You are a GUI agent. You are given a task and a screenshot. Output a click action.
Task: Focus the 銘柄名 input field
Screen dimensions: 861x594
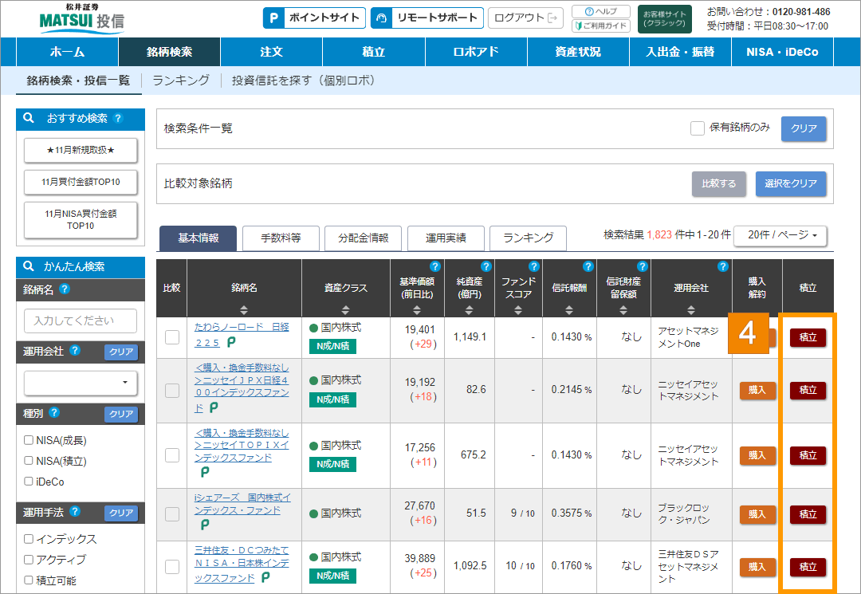[81, 321]
